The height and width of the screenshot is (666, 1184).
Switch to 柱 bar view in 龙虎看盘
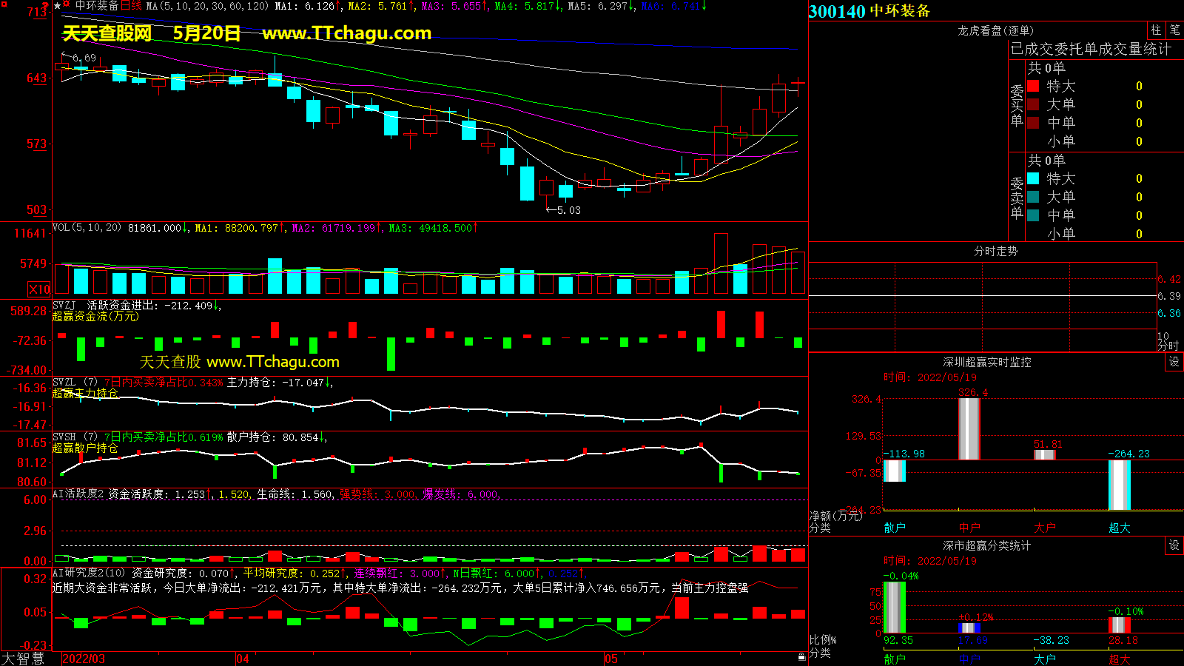coord(1156,30)
